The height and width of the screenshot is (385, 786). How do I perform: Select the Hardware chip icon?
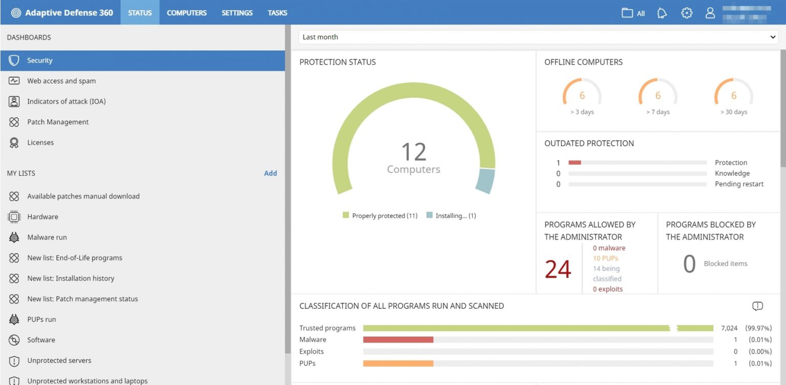[x=15, y=216]
